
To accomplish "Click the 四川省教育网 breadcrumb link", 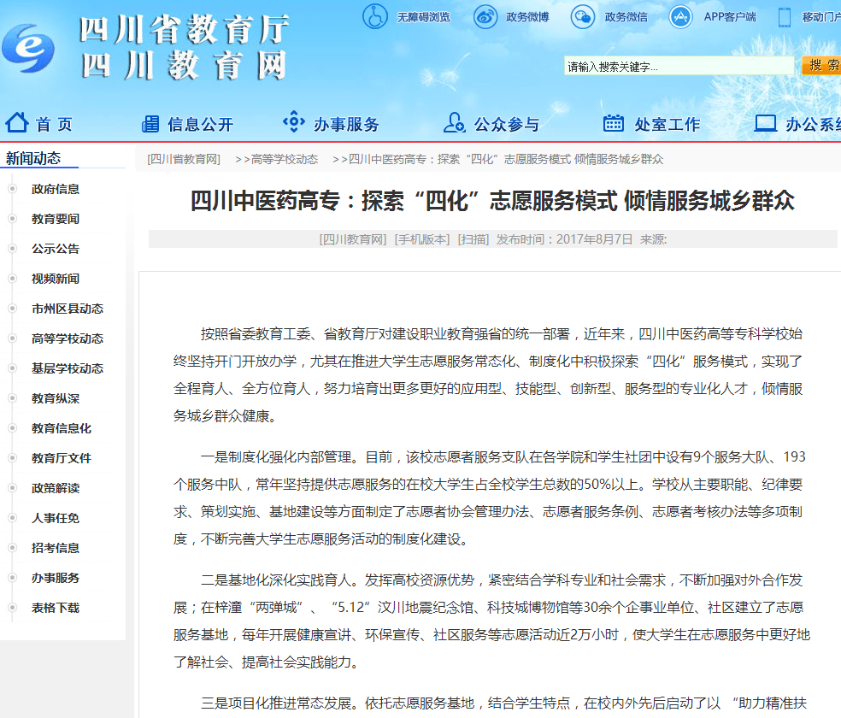I will (184, 159).
